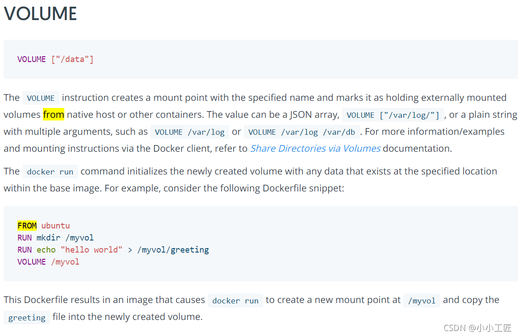The height and width of the screenshot is (336, 518).
Task: Click inline code /myvol in last paragraph
Action: click(422, 301)
